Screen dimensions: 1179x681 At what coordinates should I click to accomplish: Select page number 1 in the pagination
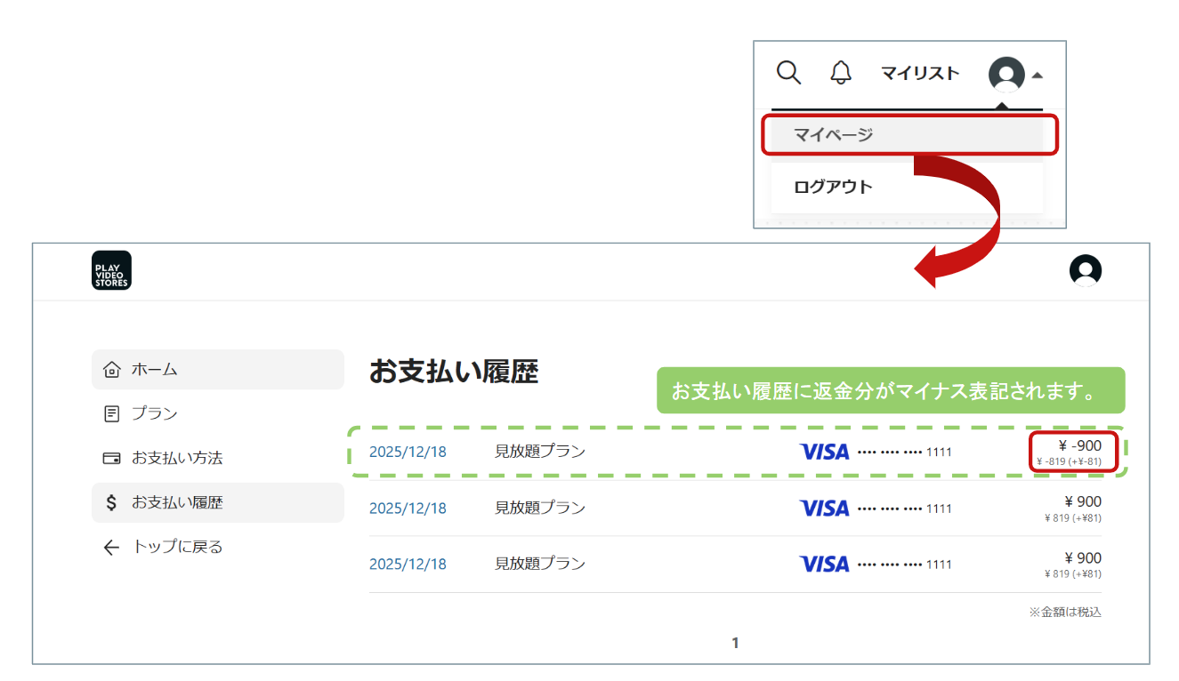tap(735, 643)
